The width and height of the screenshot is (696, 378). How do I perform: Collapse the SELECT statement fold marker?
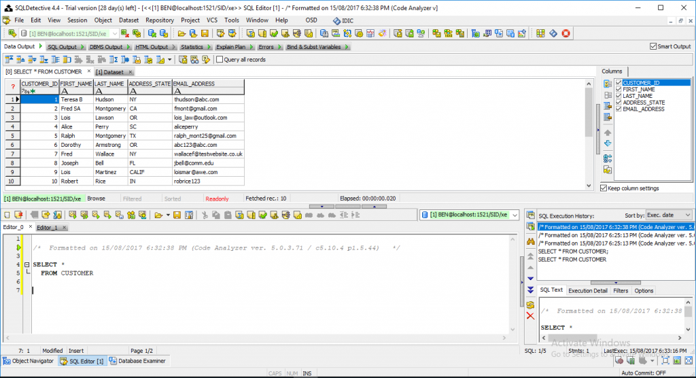(26, 264)
